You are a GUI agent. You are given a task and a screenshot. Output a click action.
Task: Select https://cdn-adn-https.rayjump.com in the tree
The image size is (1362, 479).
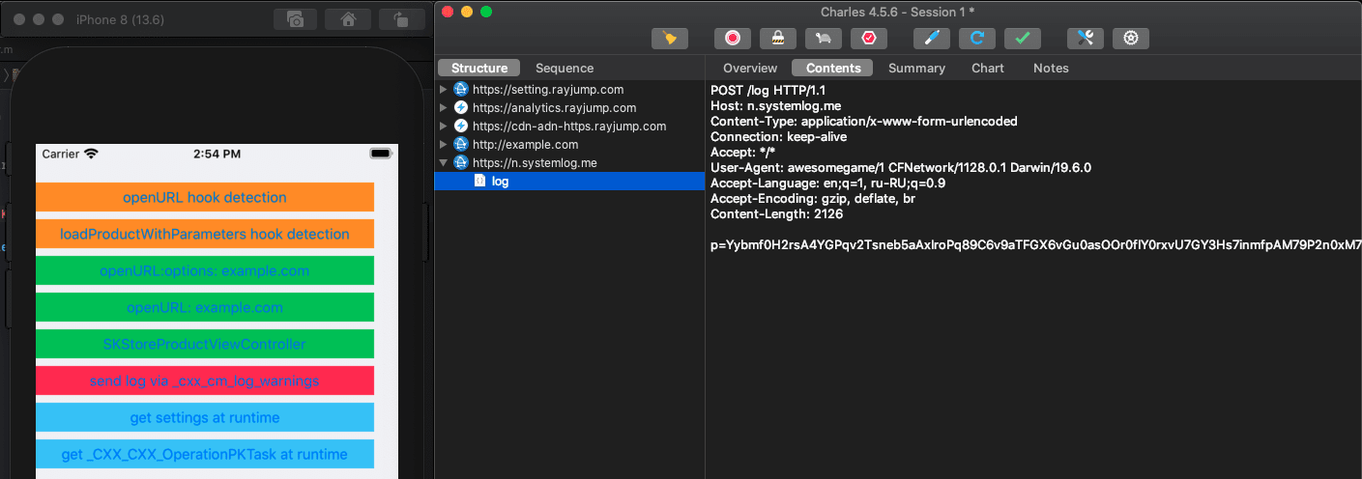569,126
